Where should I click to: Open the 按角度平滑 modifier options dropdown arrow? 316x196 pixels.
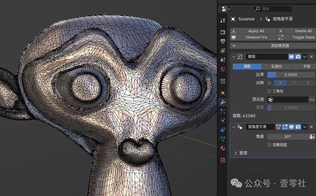click(305, 127)
